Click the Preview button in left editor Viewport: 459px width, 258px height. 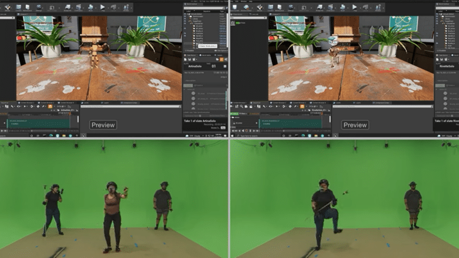[x=103, y=125]
